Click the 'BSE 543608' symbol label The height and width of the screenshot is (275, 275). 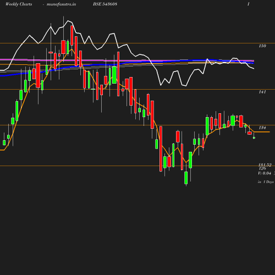click(105, 4)
